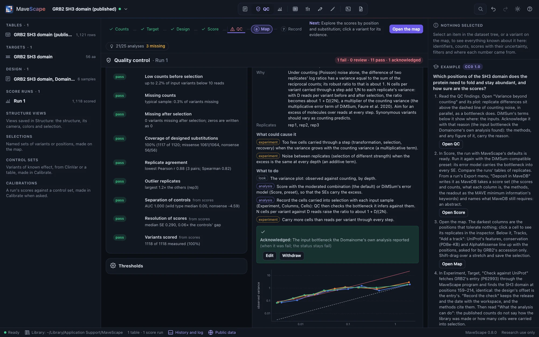Open the sliders toolbar icon
Image resolution: width=539 pixels, height=337 pixels.
[307, 9]
